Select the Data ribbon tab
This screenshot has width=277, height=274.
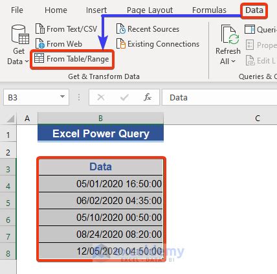coord(254,10)
